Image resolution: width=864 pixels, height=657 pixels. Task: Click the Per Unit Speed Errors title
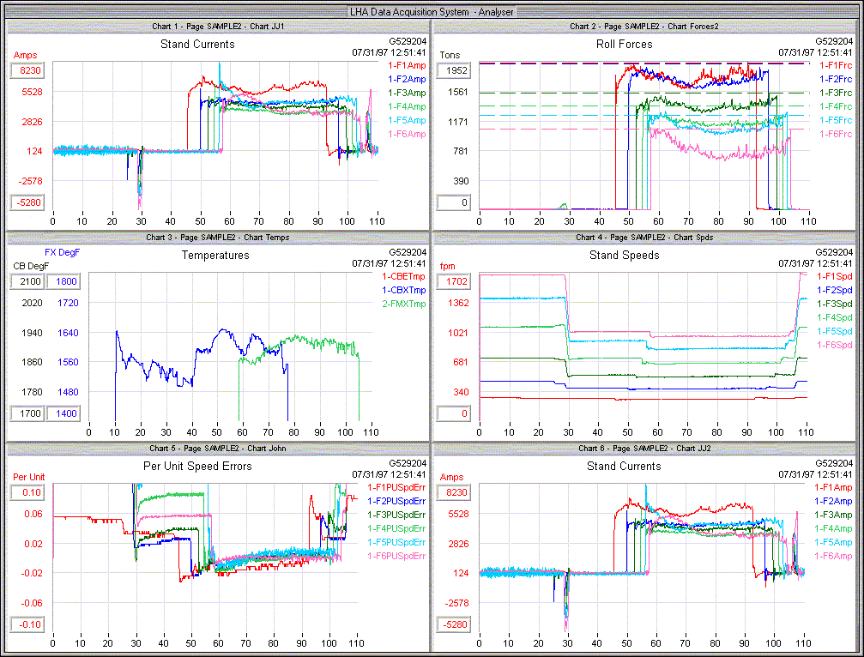pyautogui.click(x=197, y=466)
